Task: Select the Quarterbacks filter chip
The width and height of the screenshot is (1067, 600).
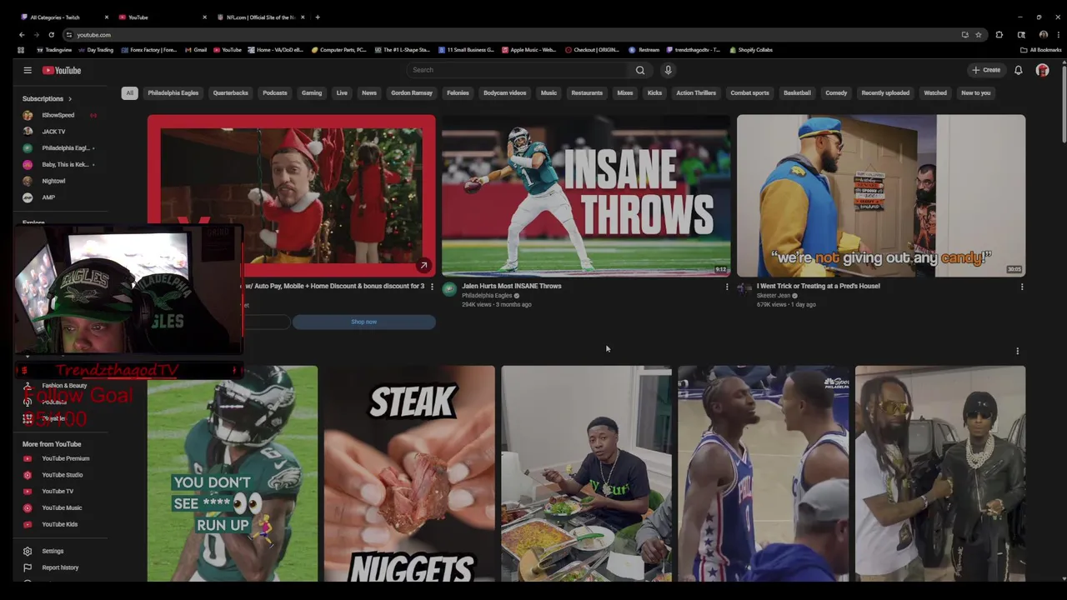Action: click(x=230, y=93)
